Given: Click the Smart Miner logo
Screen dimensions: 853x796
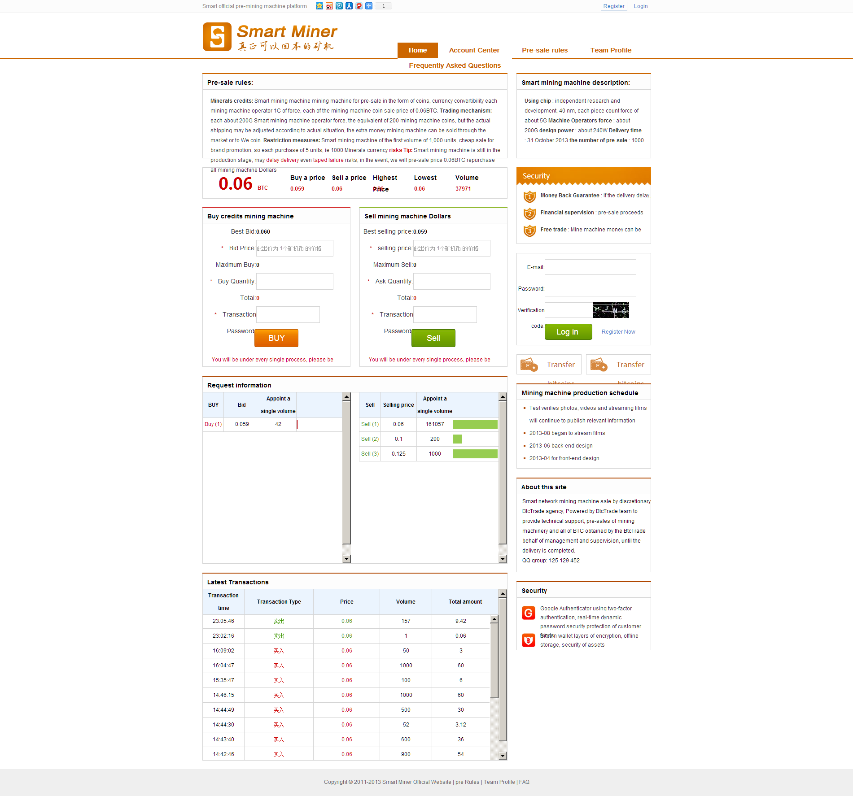Looking at the screenshot, I should [x=270, y=37].
